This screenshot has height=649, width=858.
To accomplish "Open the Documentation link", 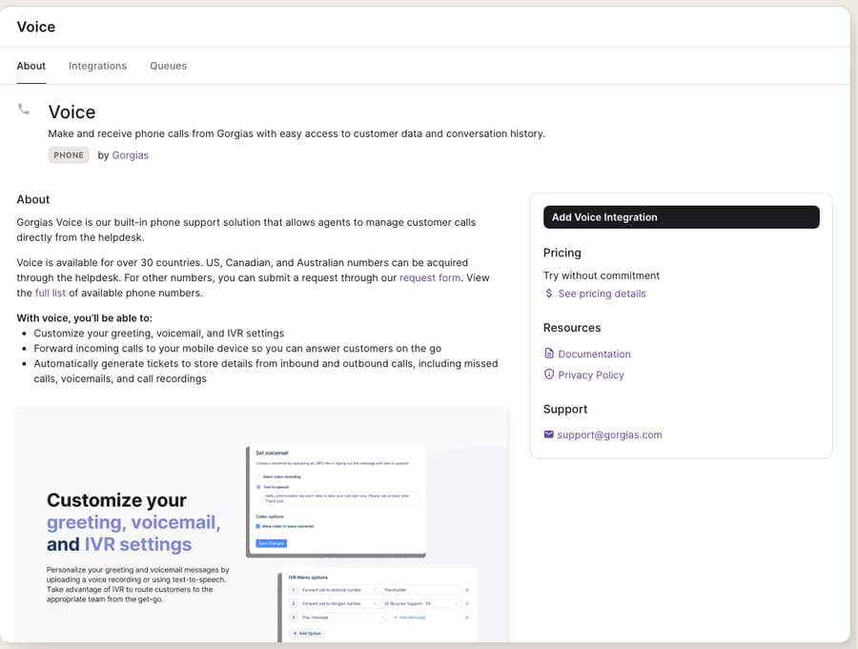I will (x=594, y=355).
